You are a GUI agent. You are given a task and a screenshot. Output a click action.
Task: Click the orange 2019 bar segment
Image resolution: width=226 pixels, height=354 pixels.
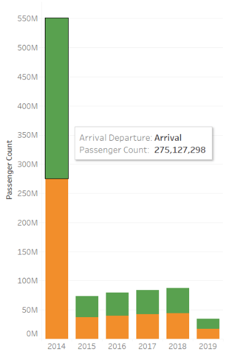pos(208,334)
